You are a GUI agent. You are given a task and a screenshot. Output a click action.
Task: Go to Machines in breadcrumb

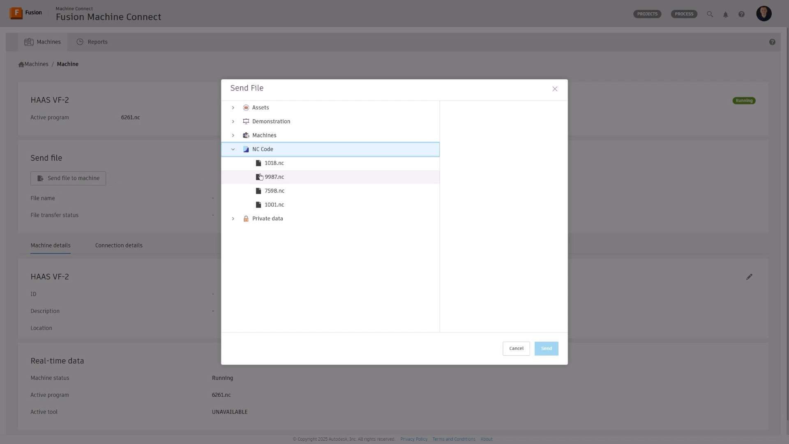[36, 64]
